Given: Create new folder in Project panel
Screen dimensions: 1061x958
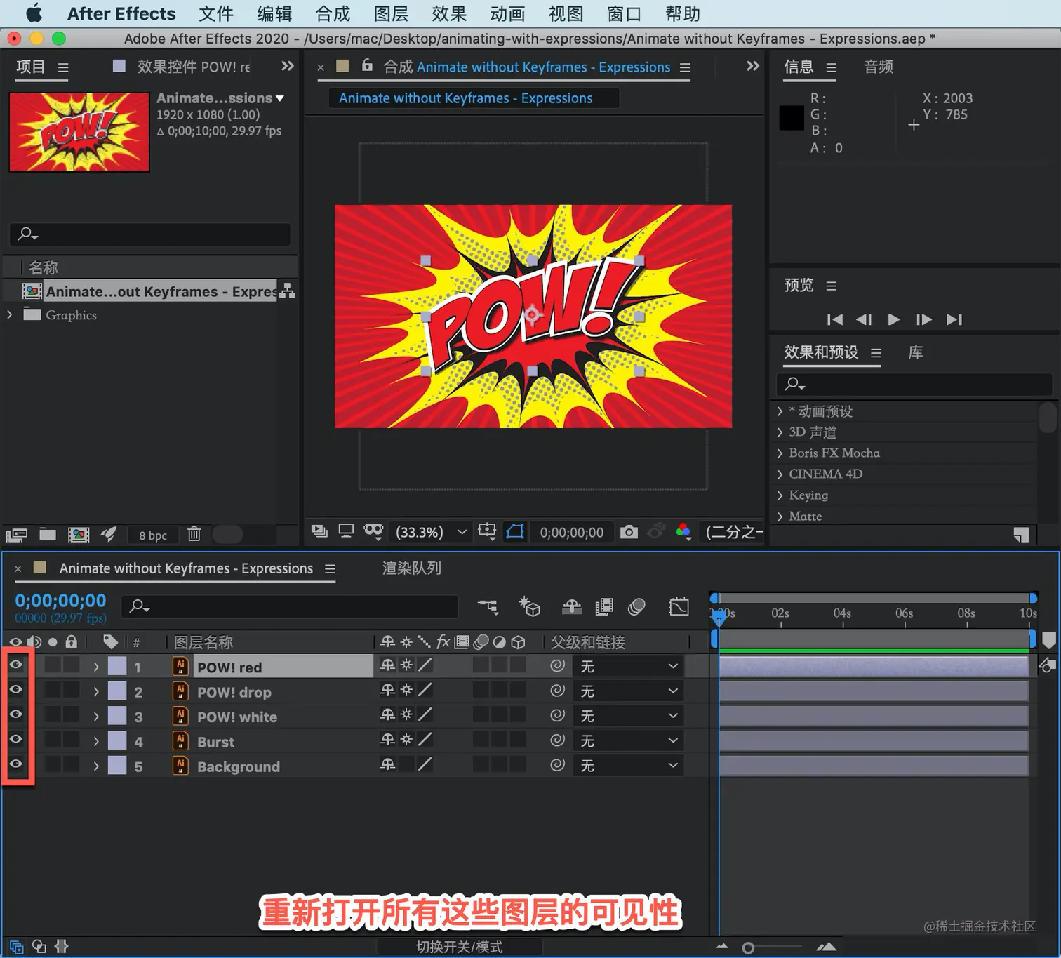Looking at the screenshot, I should (x=48, y=534).
